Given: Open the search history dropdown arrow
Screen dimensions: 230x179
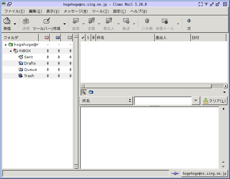Looking at the screenshot, I should [196, 101].
